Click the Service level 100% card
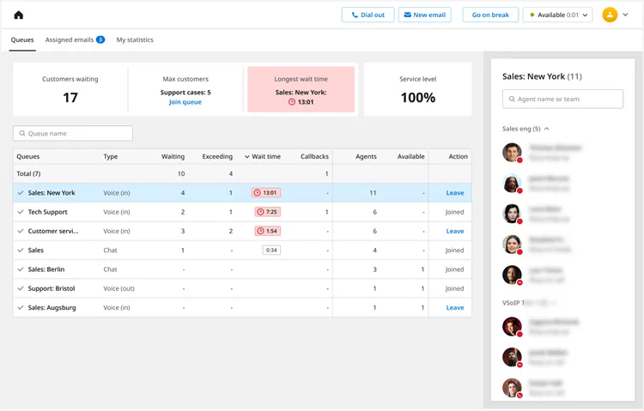Image resolution: width=644 pixels, height=411 pixels. (417, 89)
